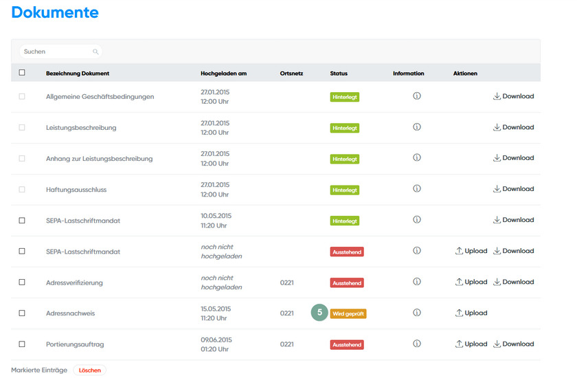View info icon for Adressnachweis row
Viewport: 577px width, 378px height.
click(x=416, y=313)
